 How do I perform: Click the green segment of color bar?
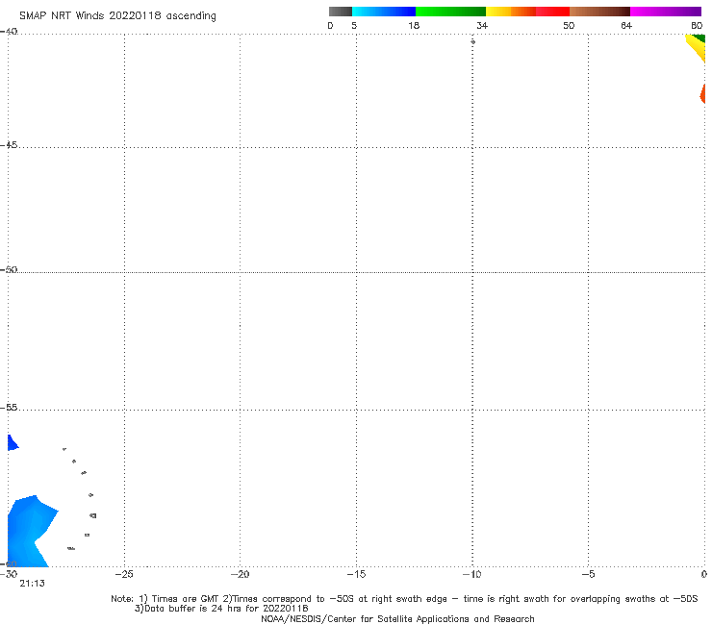[450, 12]
